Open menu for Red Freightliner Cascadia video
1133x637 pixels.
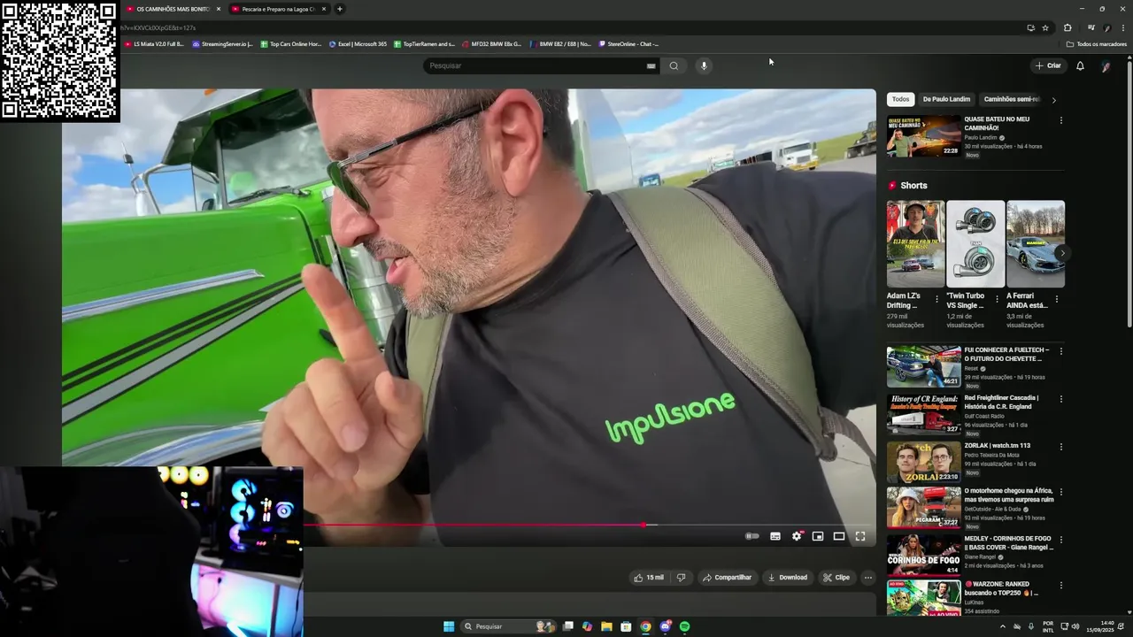pyautogui.click(x=1061, y=399)
